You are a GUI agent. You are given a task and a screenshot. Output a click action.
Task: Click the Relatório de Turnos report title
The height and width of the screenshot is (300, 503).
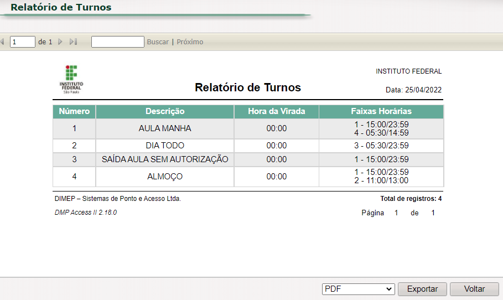click(248, 87)
